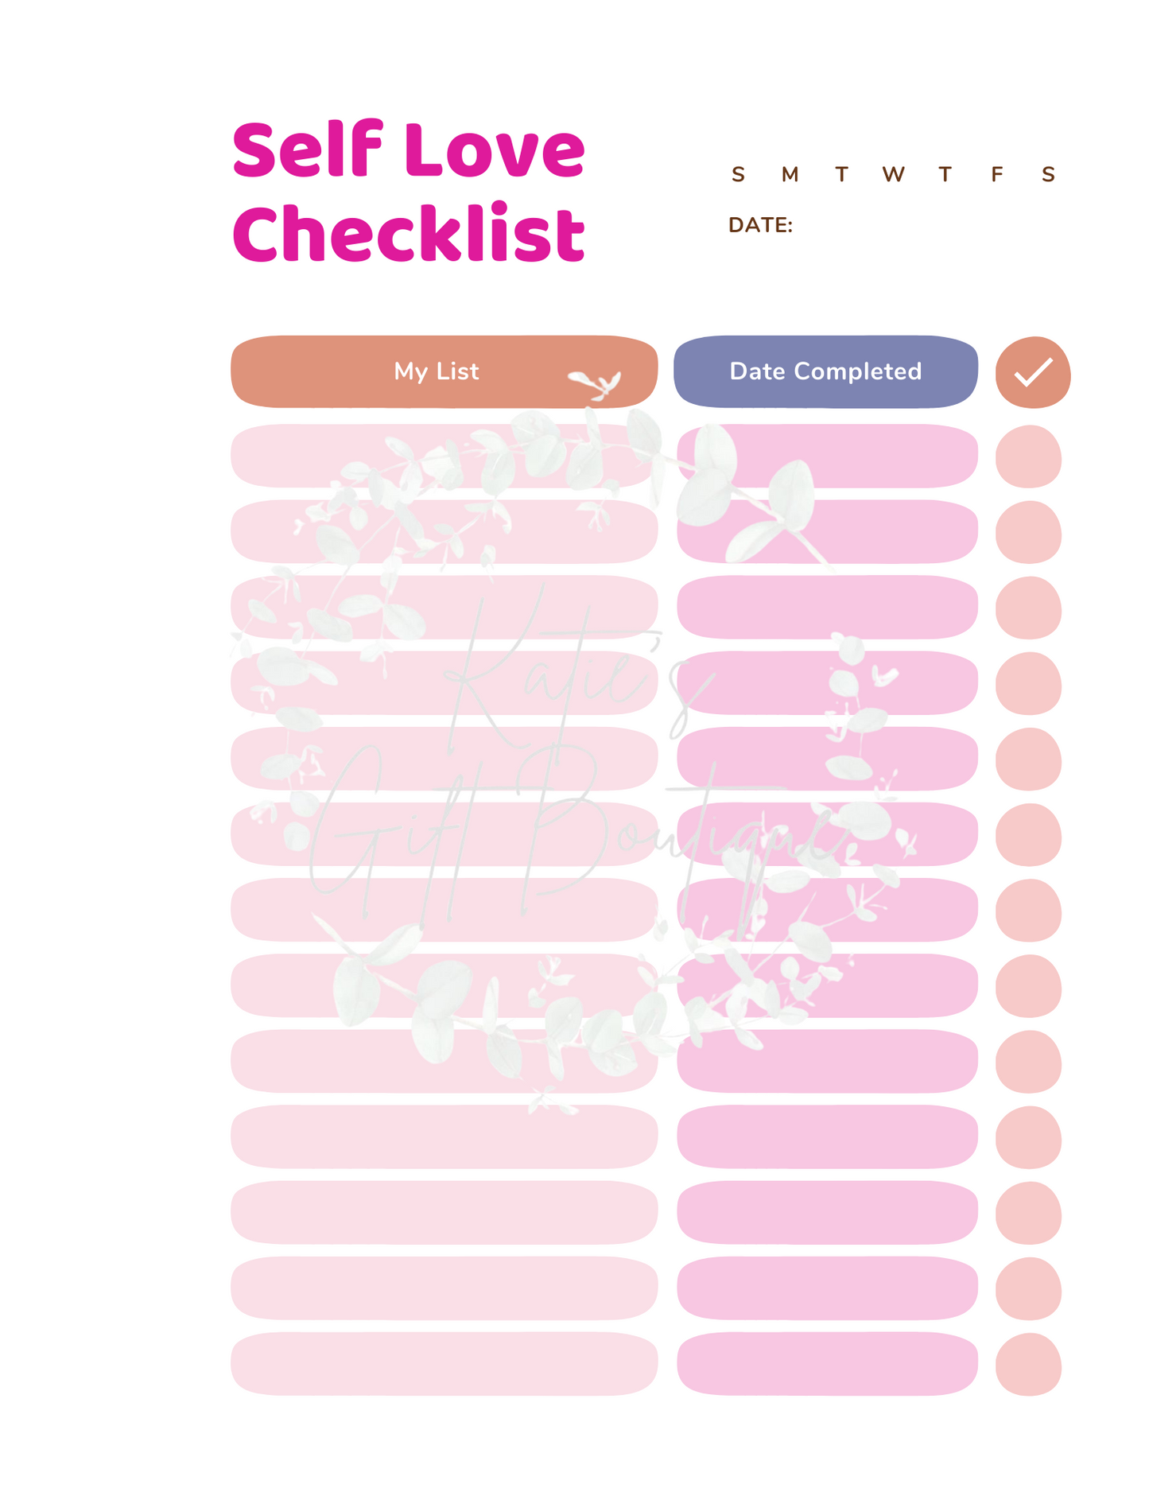1149x1488 pixels.
Task: Click the last My List entry bar
Action: coord(444,1363)
